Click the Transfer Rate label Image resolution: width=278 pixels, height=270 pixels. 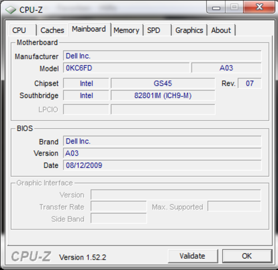tap(62, 207)
